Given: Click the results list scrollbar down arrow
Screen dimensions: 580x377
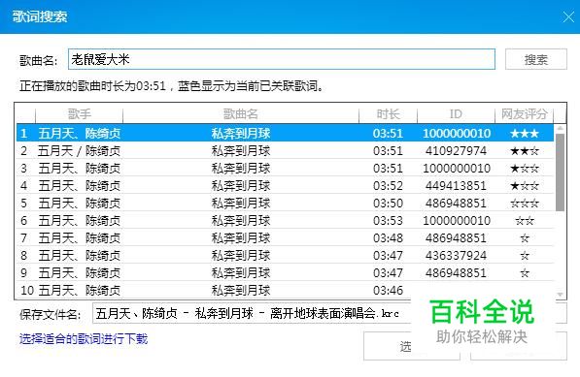Looking at the screenshot, I should coord(560,295).
